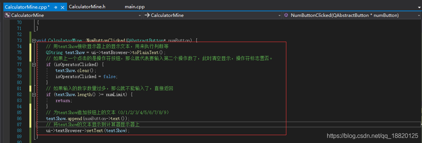The height and width of the screenshot is (143, 422).
Task: Place cursor on textShow.clear(); statement
Action: [x=76, y=71]
